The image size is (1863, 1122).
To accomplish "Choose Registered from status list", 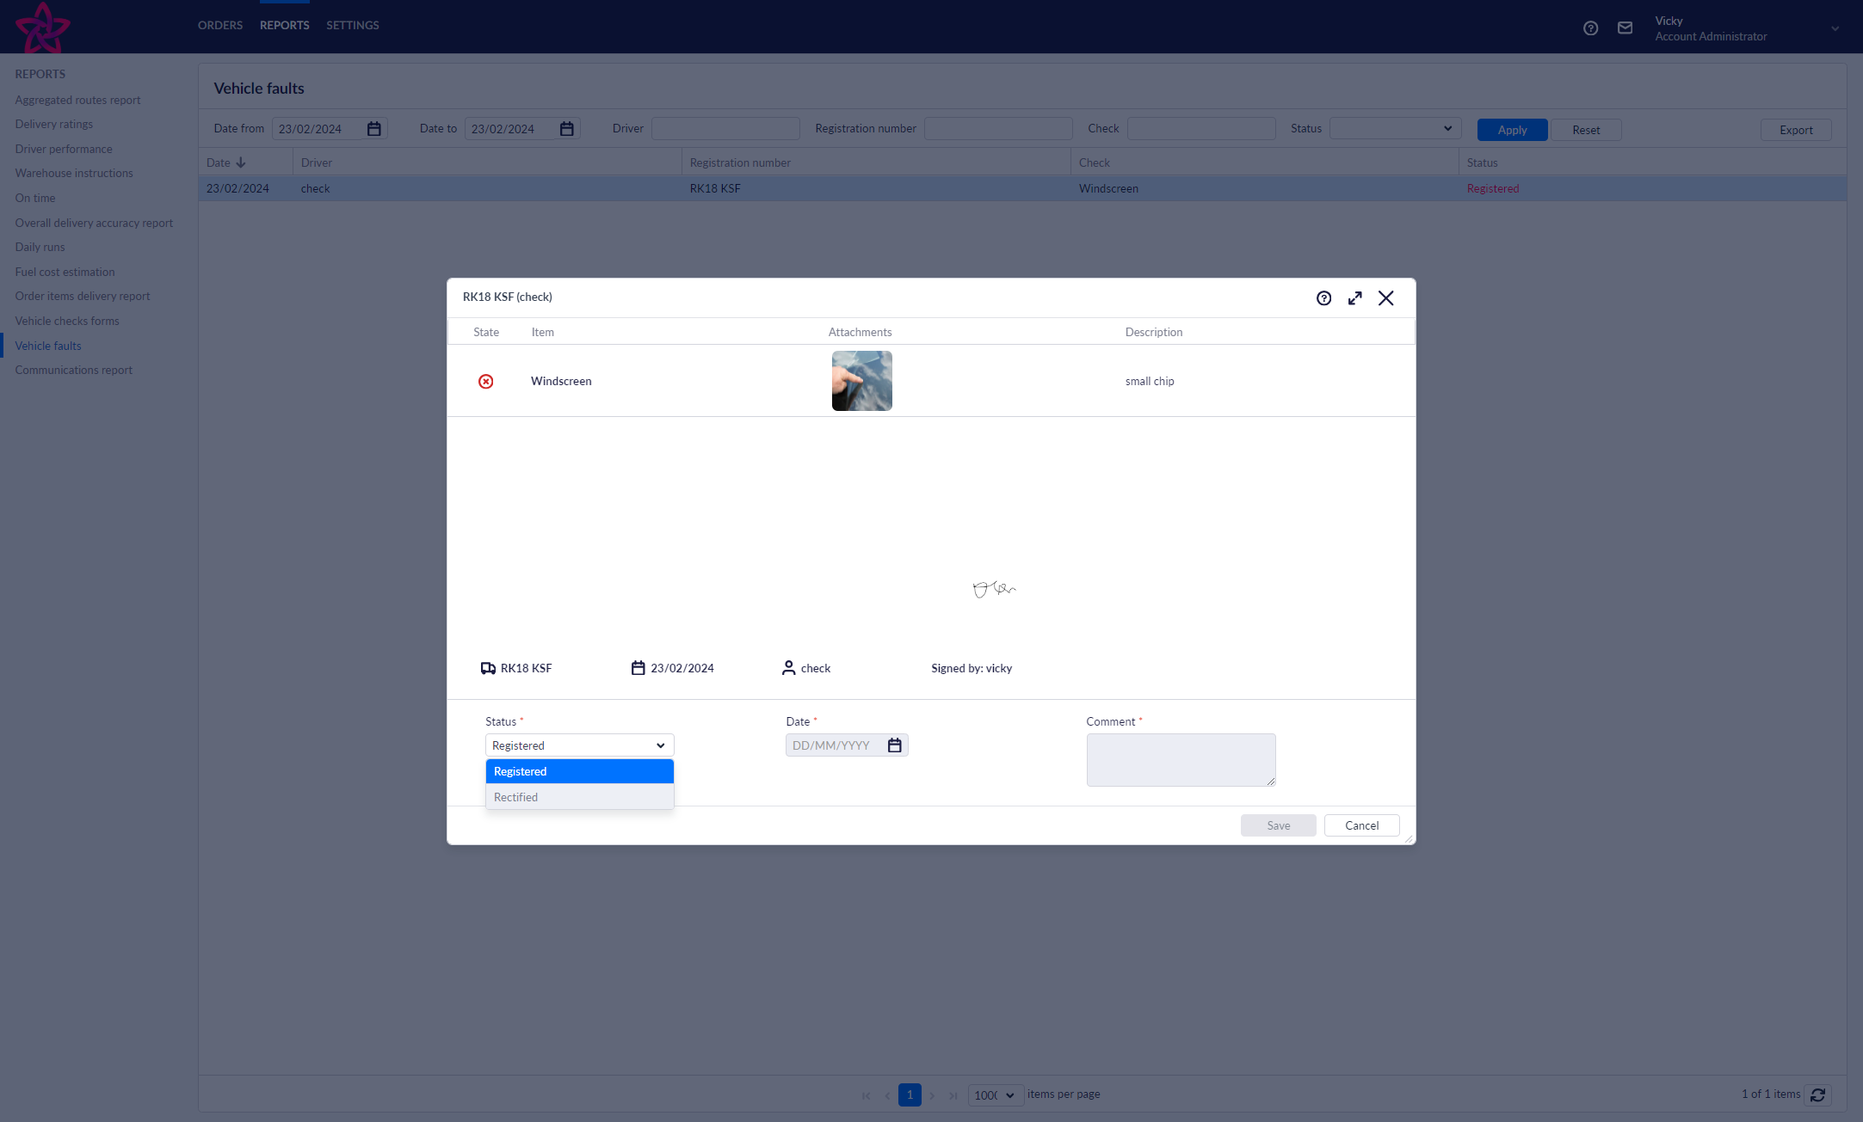I will point(580,771).
